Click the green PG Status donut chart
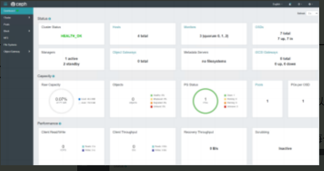This screenshot has height=171, width=324. [x=205, y=101]
